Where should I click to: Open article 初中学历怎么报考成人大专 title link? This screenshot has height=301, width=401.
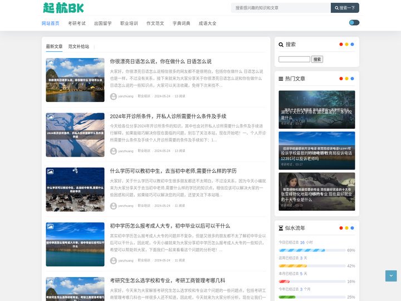(170, 226)
